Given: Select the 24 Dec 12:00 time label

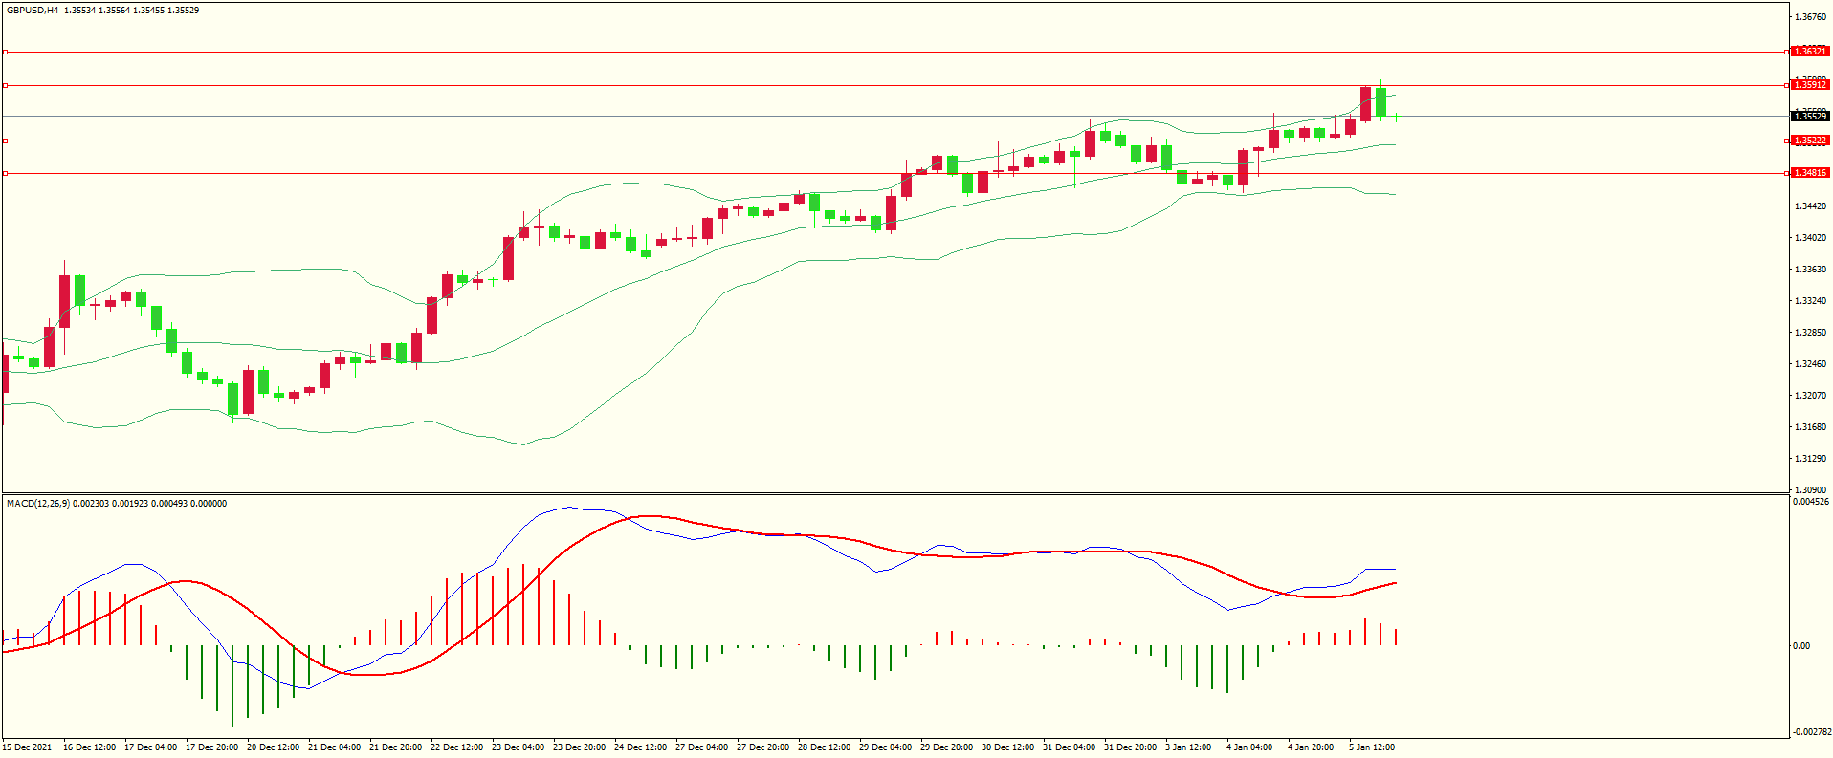Looking at the screenshot, I should (x=640, y=747).
